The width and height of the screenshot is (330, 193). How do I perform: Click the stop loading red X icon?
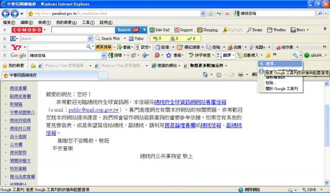coord(227,14)
